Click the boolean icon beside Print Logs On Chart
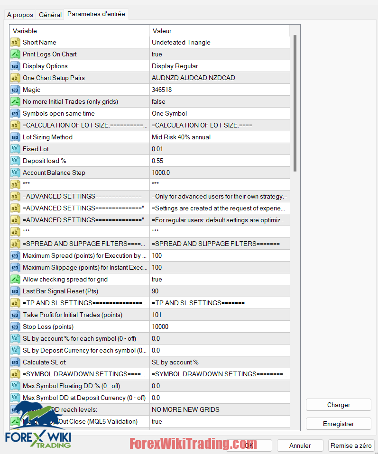Viewport: 378px width, 454px height. point(15,54)
